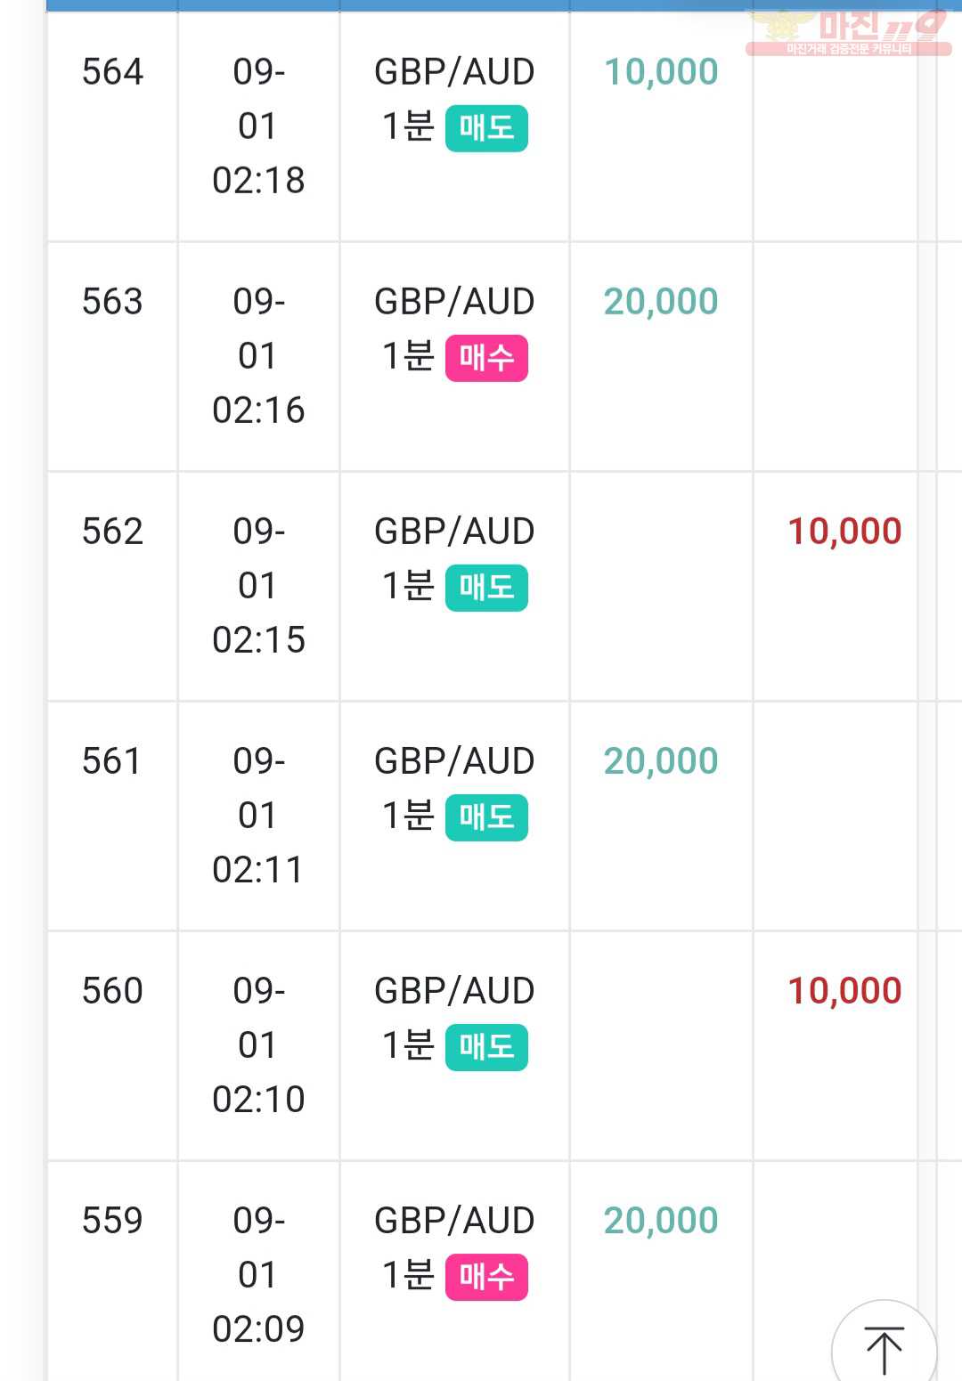Click the red 10,000 loss in row 560
The width and height of the screenshot is (962, 1381).
tap(844, 991)
